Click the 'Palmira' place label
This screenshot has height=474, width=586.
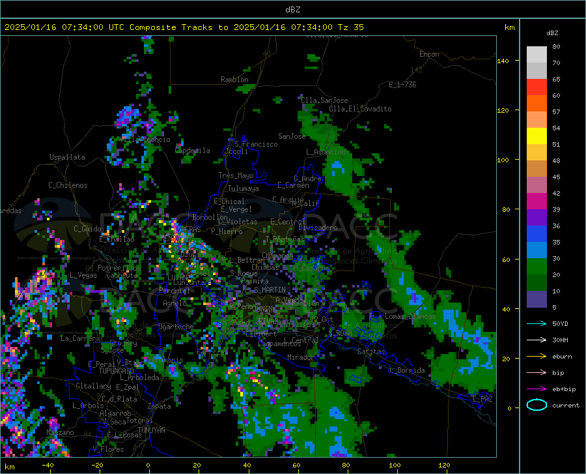tap(255, 281)
